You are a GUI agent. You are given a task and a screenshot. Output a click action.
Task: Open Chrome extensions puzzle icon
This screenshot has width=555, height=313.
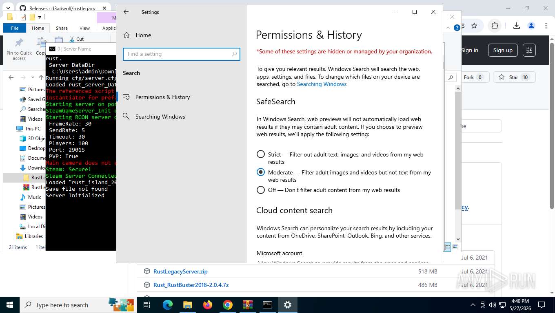coord(495,26)
